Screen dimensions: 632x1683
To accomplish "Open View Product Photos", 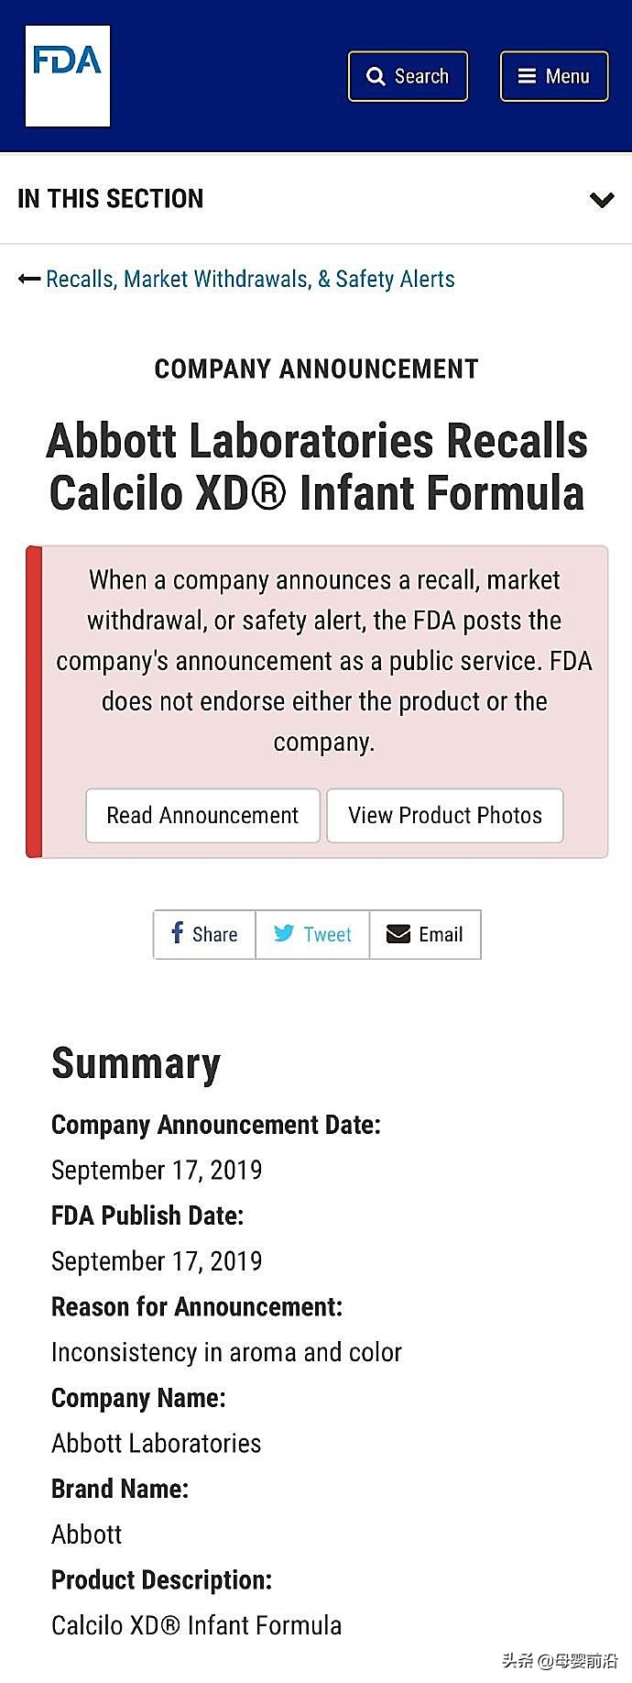I will pos(445,815).
